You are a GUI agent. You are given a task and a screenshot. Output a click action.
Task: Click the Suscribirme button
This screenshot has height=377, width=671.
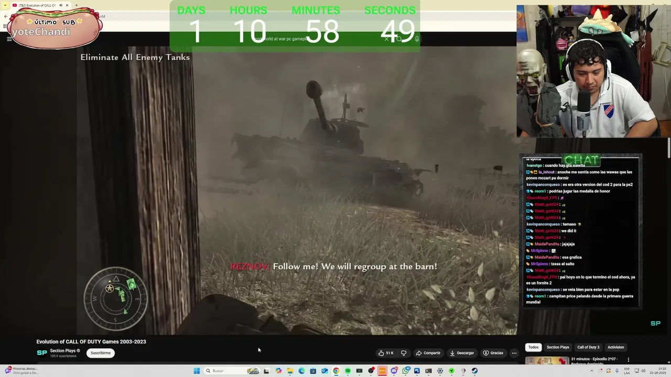[101, 353]
